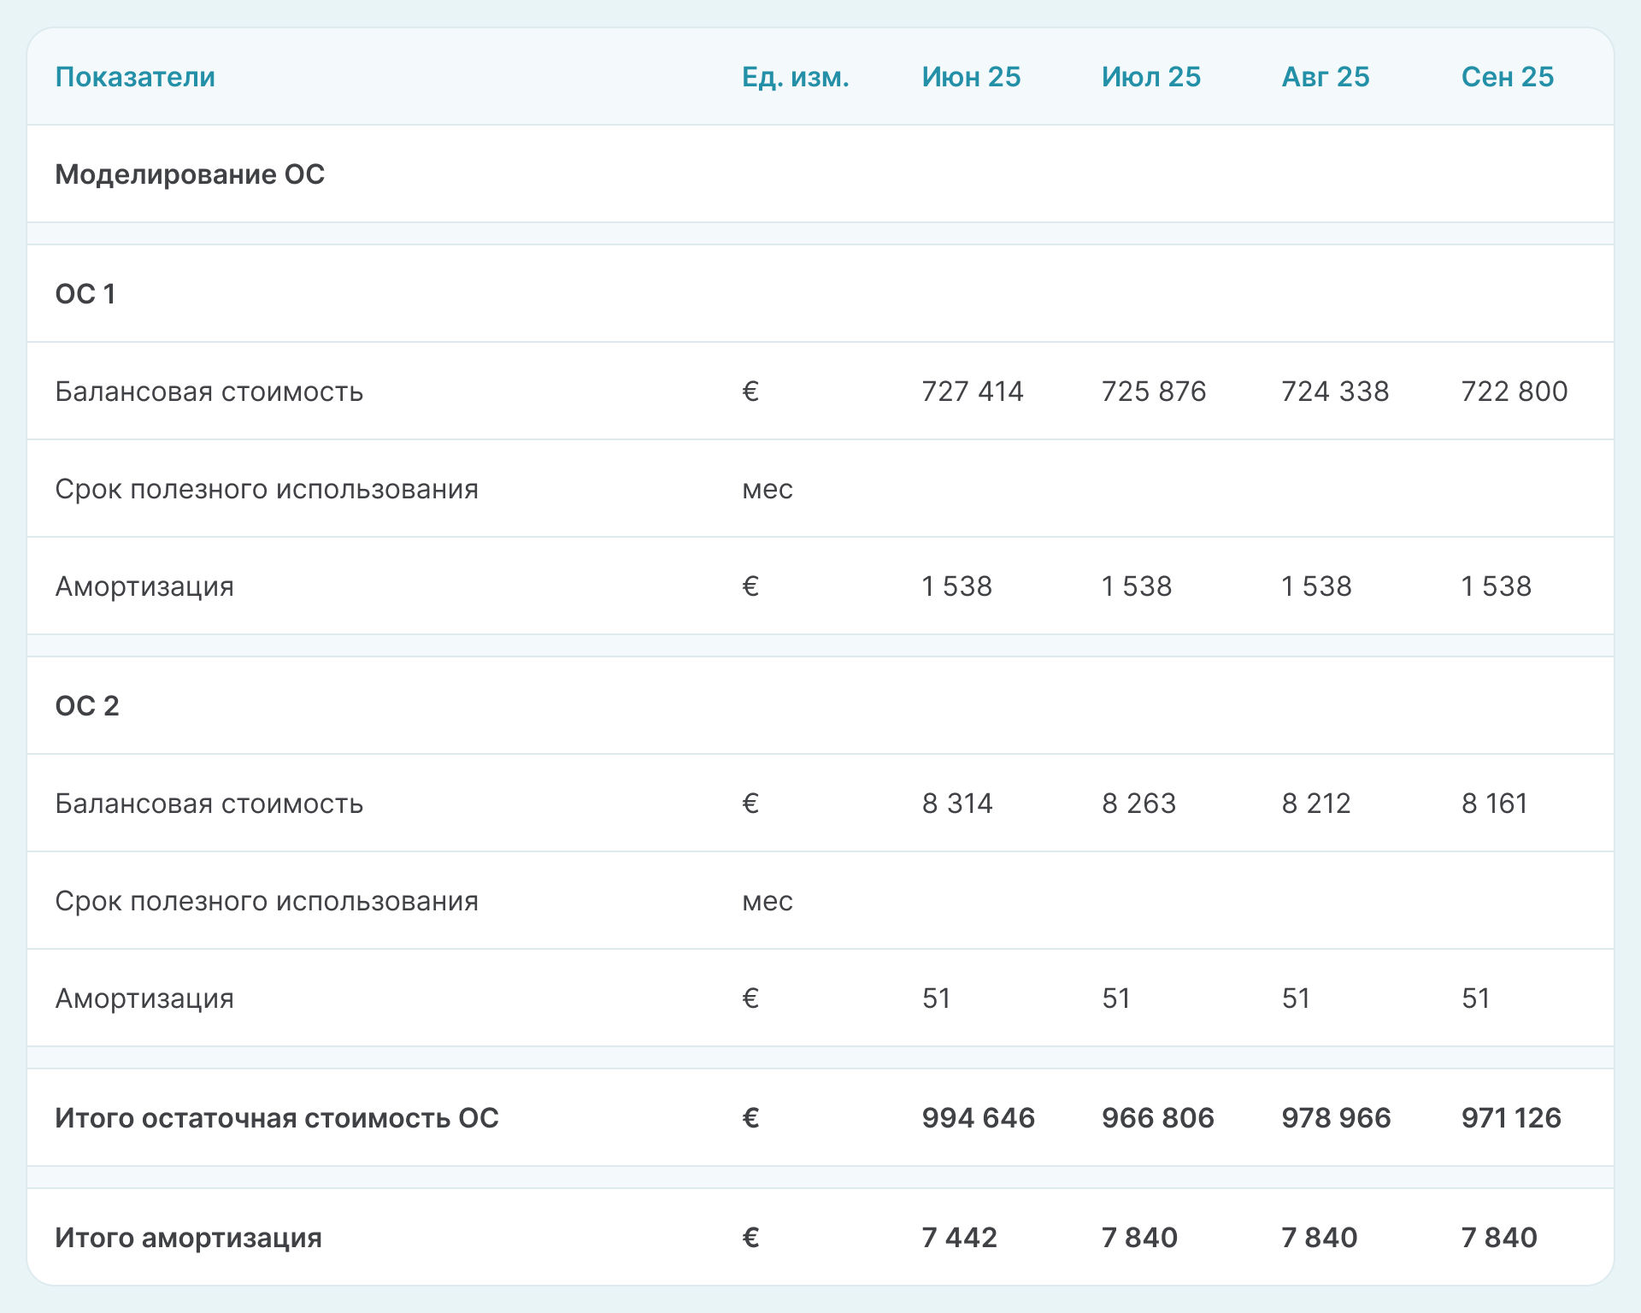This screenshot has height=1313, width=1641.
Task: Click ОС 2 amortization 51 under Авг 25
Action: point(1295,998)
